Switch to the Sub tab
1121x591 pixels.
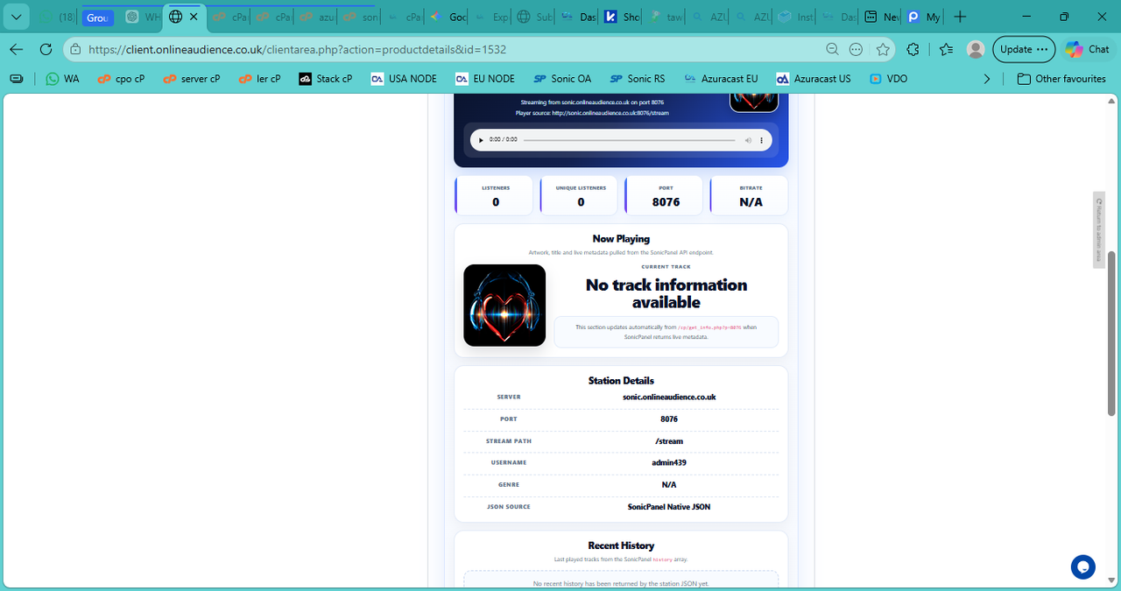click(x=534, y=17)
